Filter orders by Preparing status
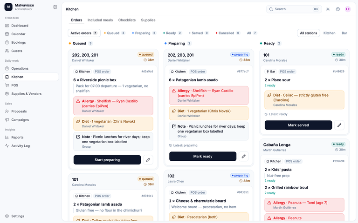The height and width of the screenshot is (223, 358). pyautogui.click(x=144, y=33)
